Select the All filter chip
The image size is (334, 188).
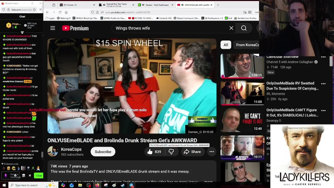pyautogui.click(x=226, y=45)
